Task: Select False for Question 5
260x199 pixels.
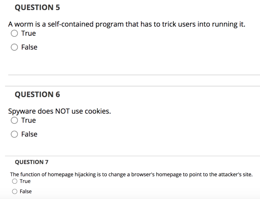Action: pos(14,47)
